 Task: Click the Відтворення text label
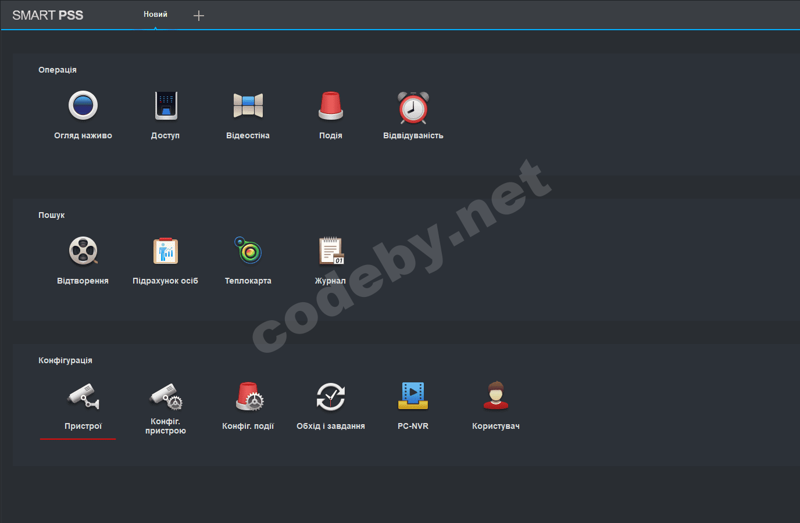83,281
